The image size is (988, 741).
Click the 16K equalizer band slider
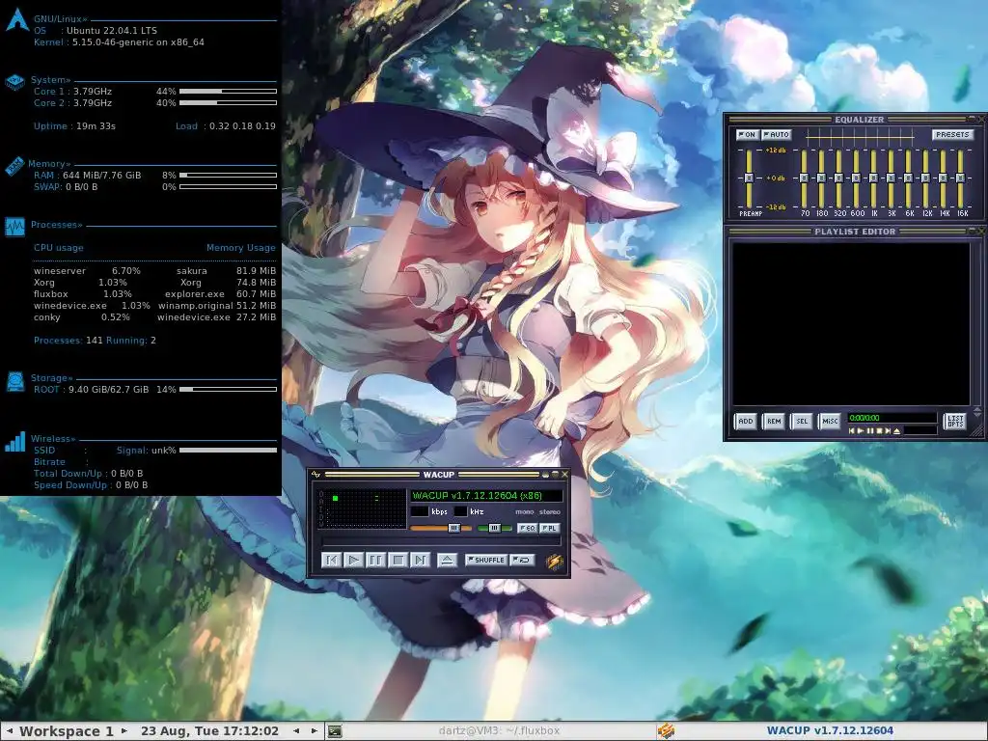(960, 178)
